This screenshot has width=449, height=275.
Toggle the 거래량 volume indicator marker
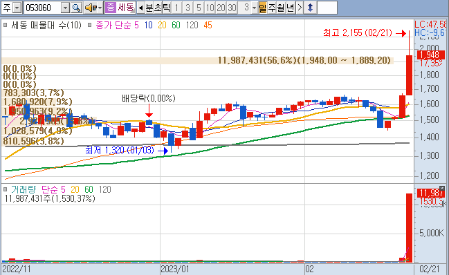pyautogui.click(x=5, y=189)
